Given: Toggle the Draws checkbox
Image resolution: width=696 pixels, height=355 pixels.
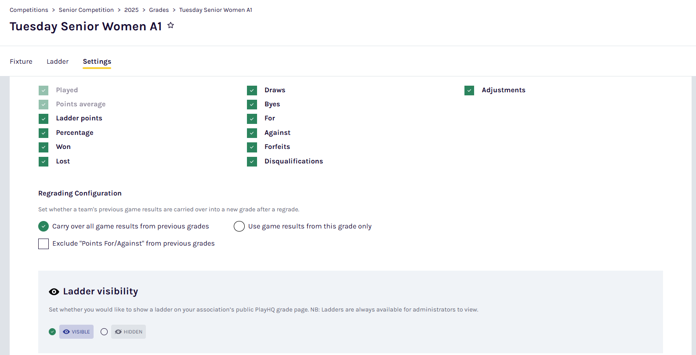Looking at the screenshot, I should coord(252,91).
